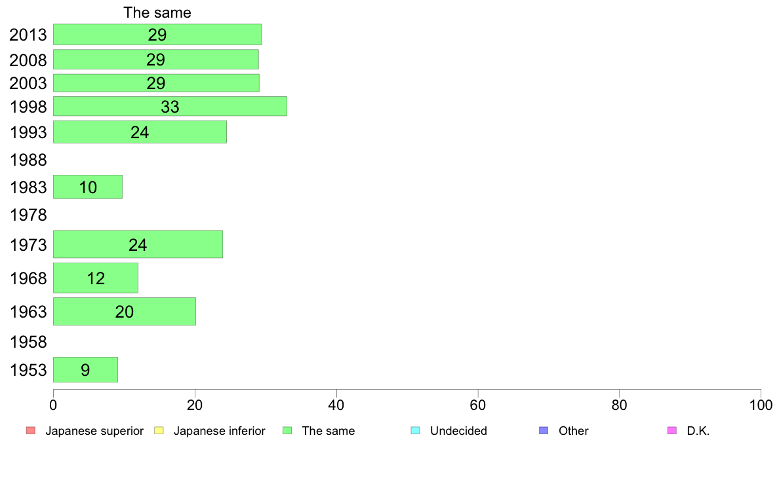Click the Japanese inferior yellow legend swatch

point(159,430)
